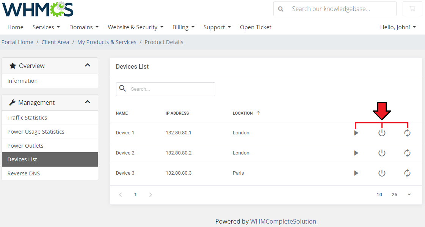
Task: Sort the table by NAME column
Action: [x=122, y=113]
